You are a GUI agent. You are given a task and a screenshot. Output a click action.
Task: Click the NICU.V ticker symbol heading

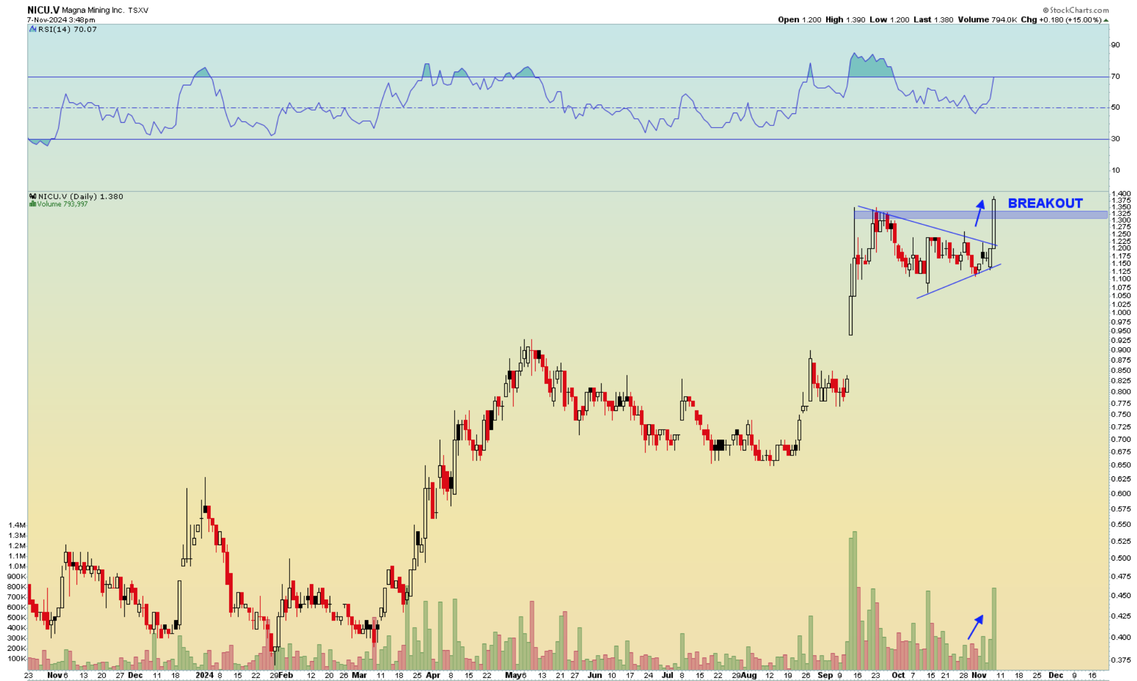point(43,10)
